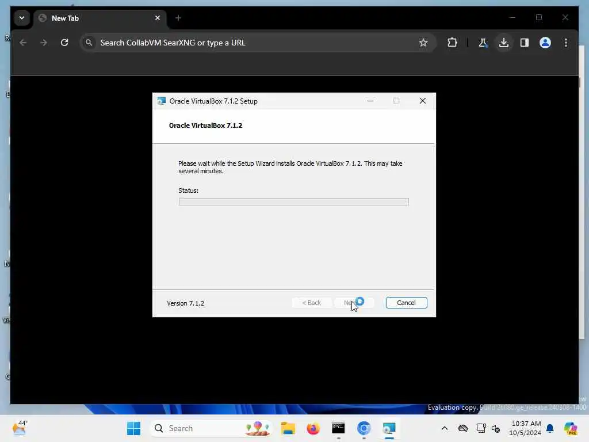Go back in the browser
Screen dimensions: 589x442
tap(23, 43)
